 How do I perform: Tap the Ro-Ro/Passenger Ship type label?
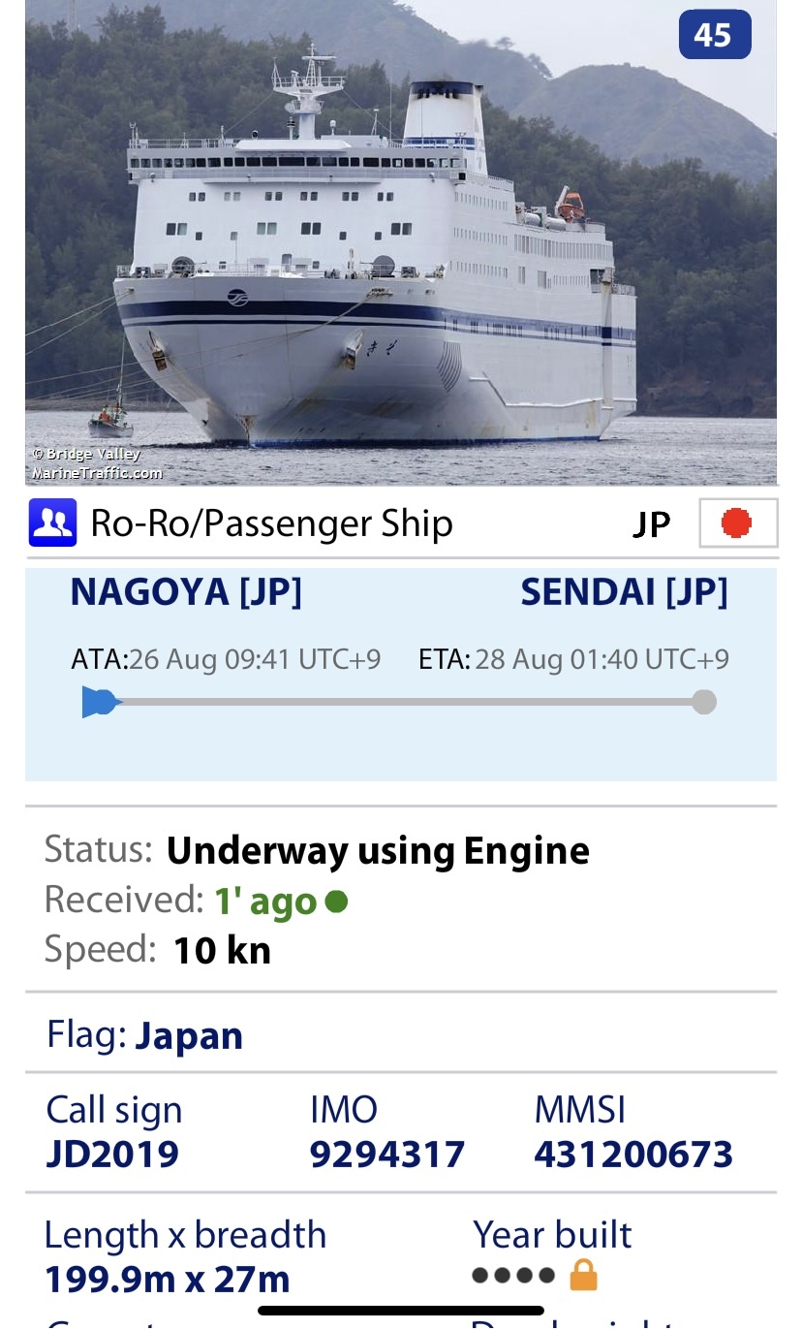pos(271,523)
